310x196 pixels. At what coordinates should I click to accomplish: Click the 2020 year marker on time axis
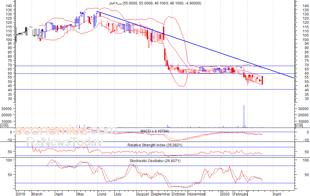(225, 194)
